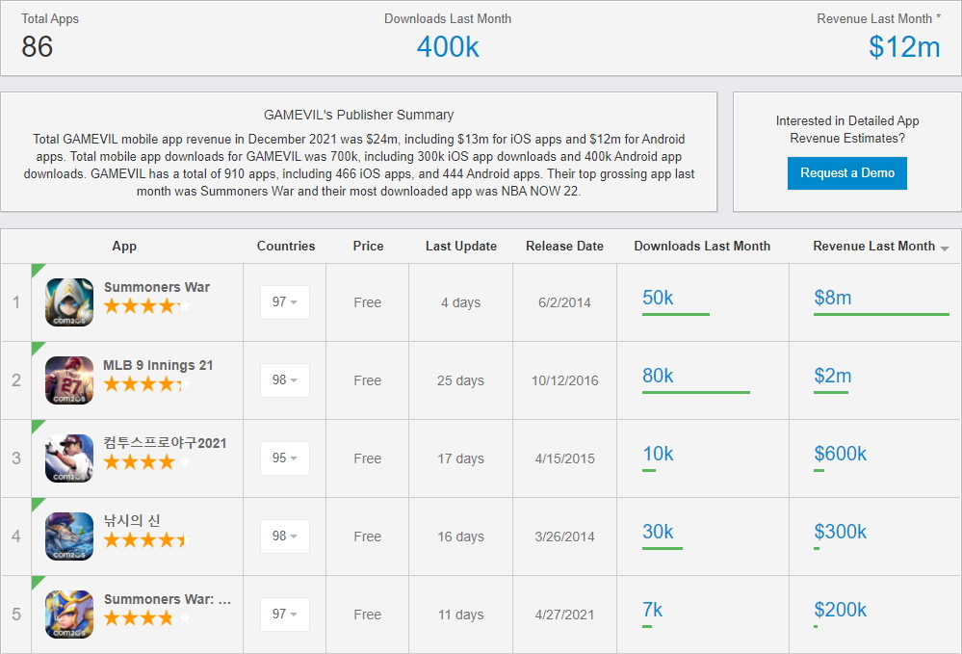Expand the 98 countries dropdown for 낚시의 신
Viewport: 962px width, 654px height.
[285, 536]
